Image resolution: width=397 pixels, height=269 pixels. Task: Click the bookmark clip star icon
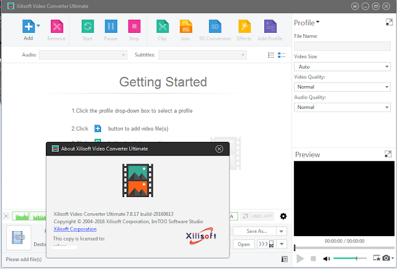click(377, 258)
